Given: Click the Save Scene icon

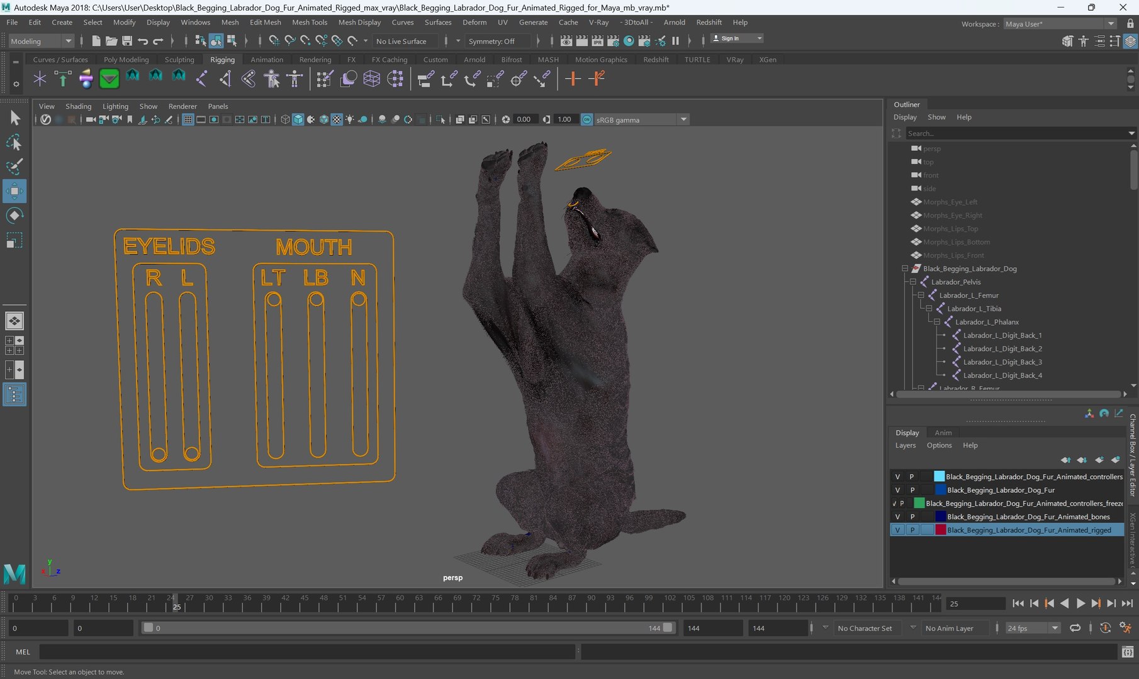Looking at the screenshot, I should (127, 41).
